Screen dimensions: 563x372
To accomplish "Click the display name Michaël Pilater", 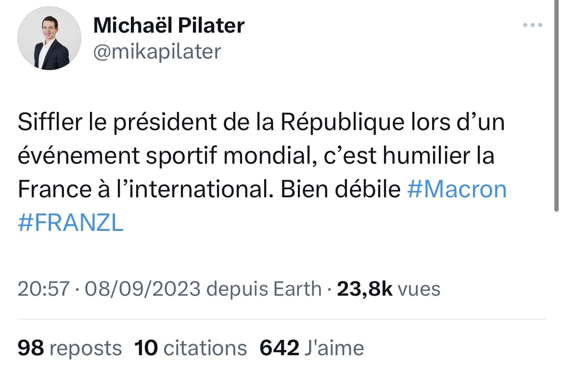I will click(x=169, y=25).
